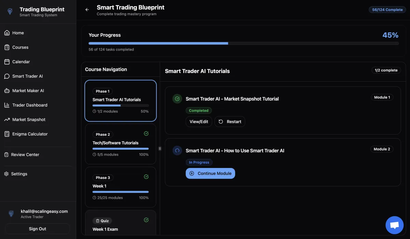Click the Home house icon in sidebar
Image resolution: width=410 pixels, height=239 pixels.
click(x=7, y=33)
